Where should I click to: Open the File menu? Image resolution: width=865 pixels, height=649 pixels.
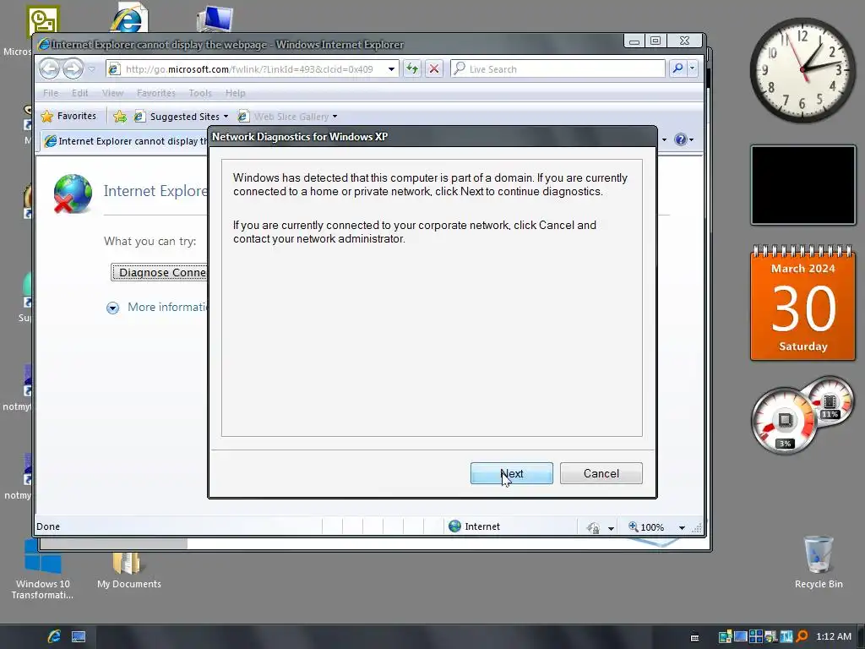tap(51, 93)
